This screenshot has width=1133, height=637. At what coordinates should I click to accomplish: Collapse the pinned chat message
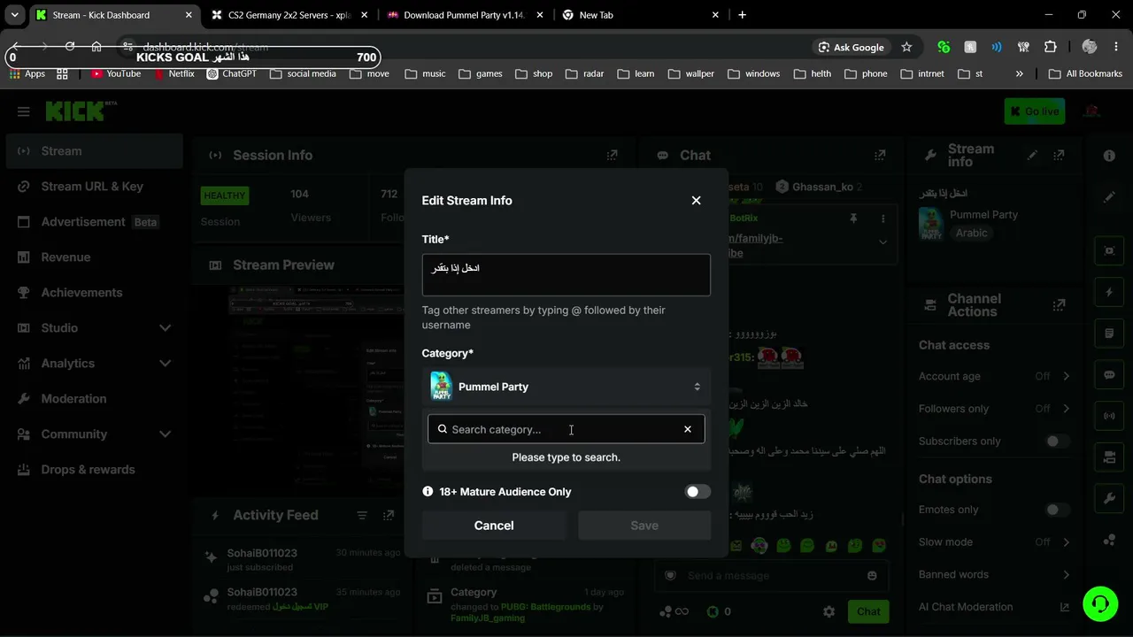click(x=883, y=242)
